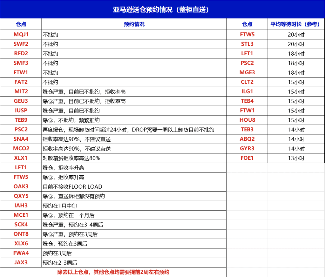Viewport: 325px width, 277px height.
Task: Select the 预约在1月中旬 status cell
Action: [134, 206]
